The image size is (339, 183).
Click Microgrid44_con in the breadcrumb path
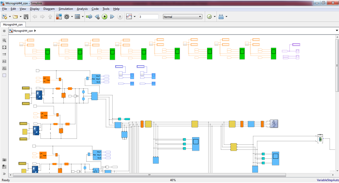[x=23, y=31]
